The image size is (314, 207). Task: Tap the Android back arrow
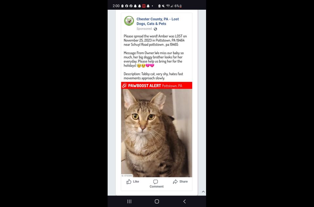pyautogui.click(x=184, y=201)
